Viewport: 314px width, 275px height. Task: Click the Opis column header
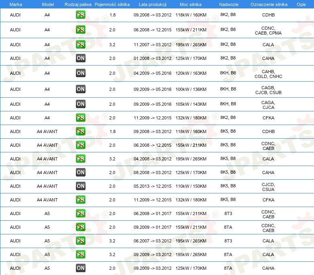tap(301, 4)
